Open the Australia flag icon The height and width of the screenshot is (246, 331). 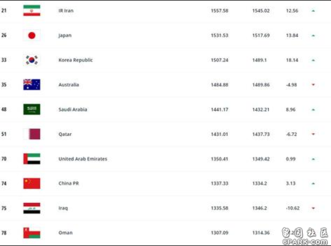(32, 84)
